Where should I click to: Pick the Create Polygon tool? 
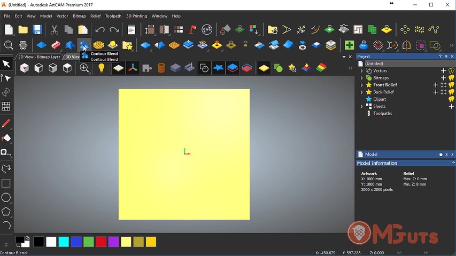(x=6, y=212)
